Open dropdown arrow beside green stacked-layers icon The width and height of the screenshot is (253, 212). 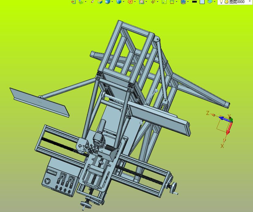(85, 2)
